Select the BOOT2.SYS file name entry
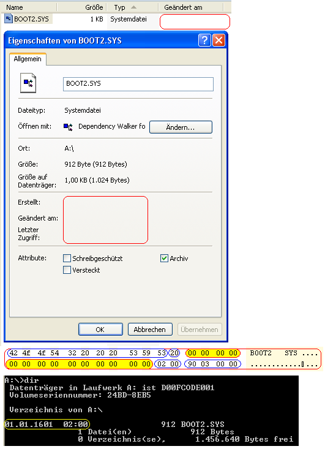 pyautogui.click(x=31, y=19)
